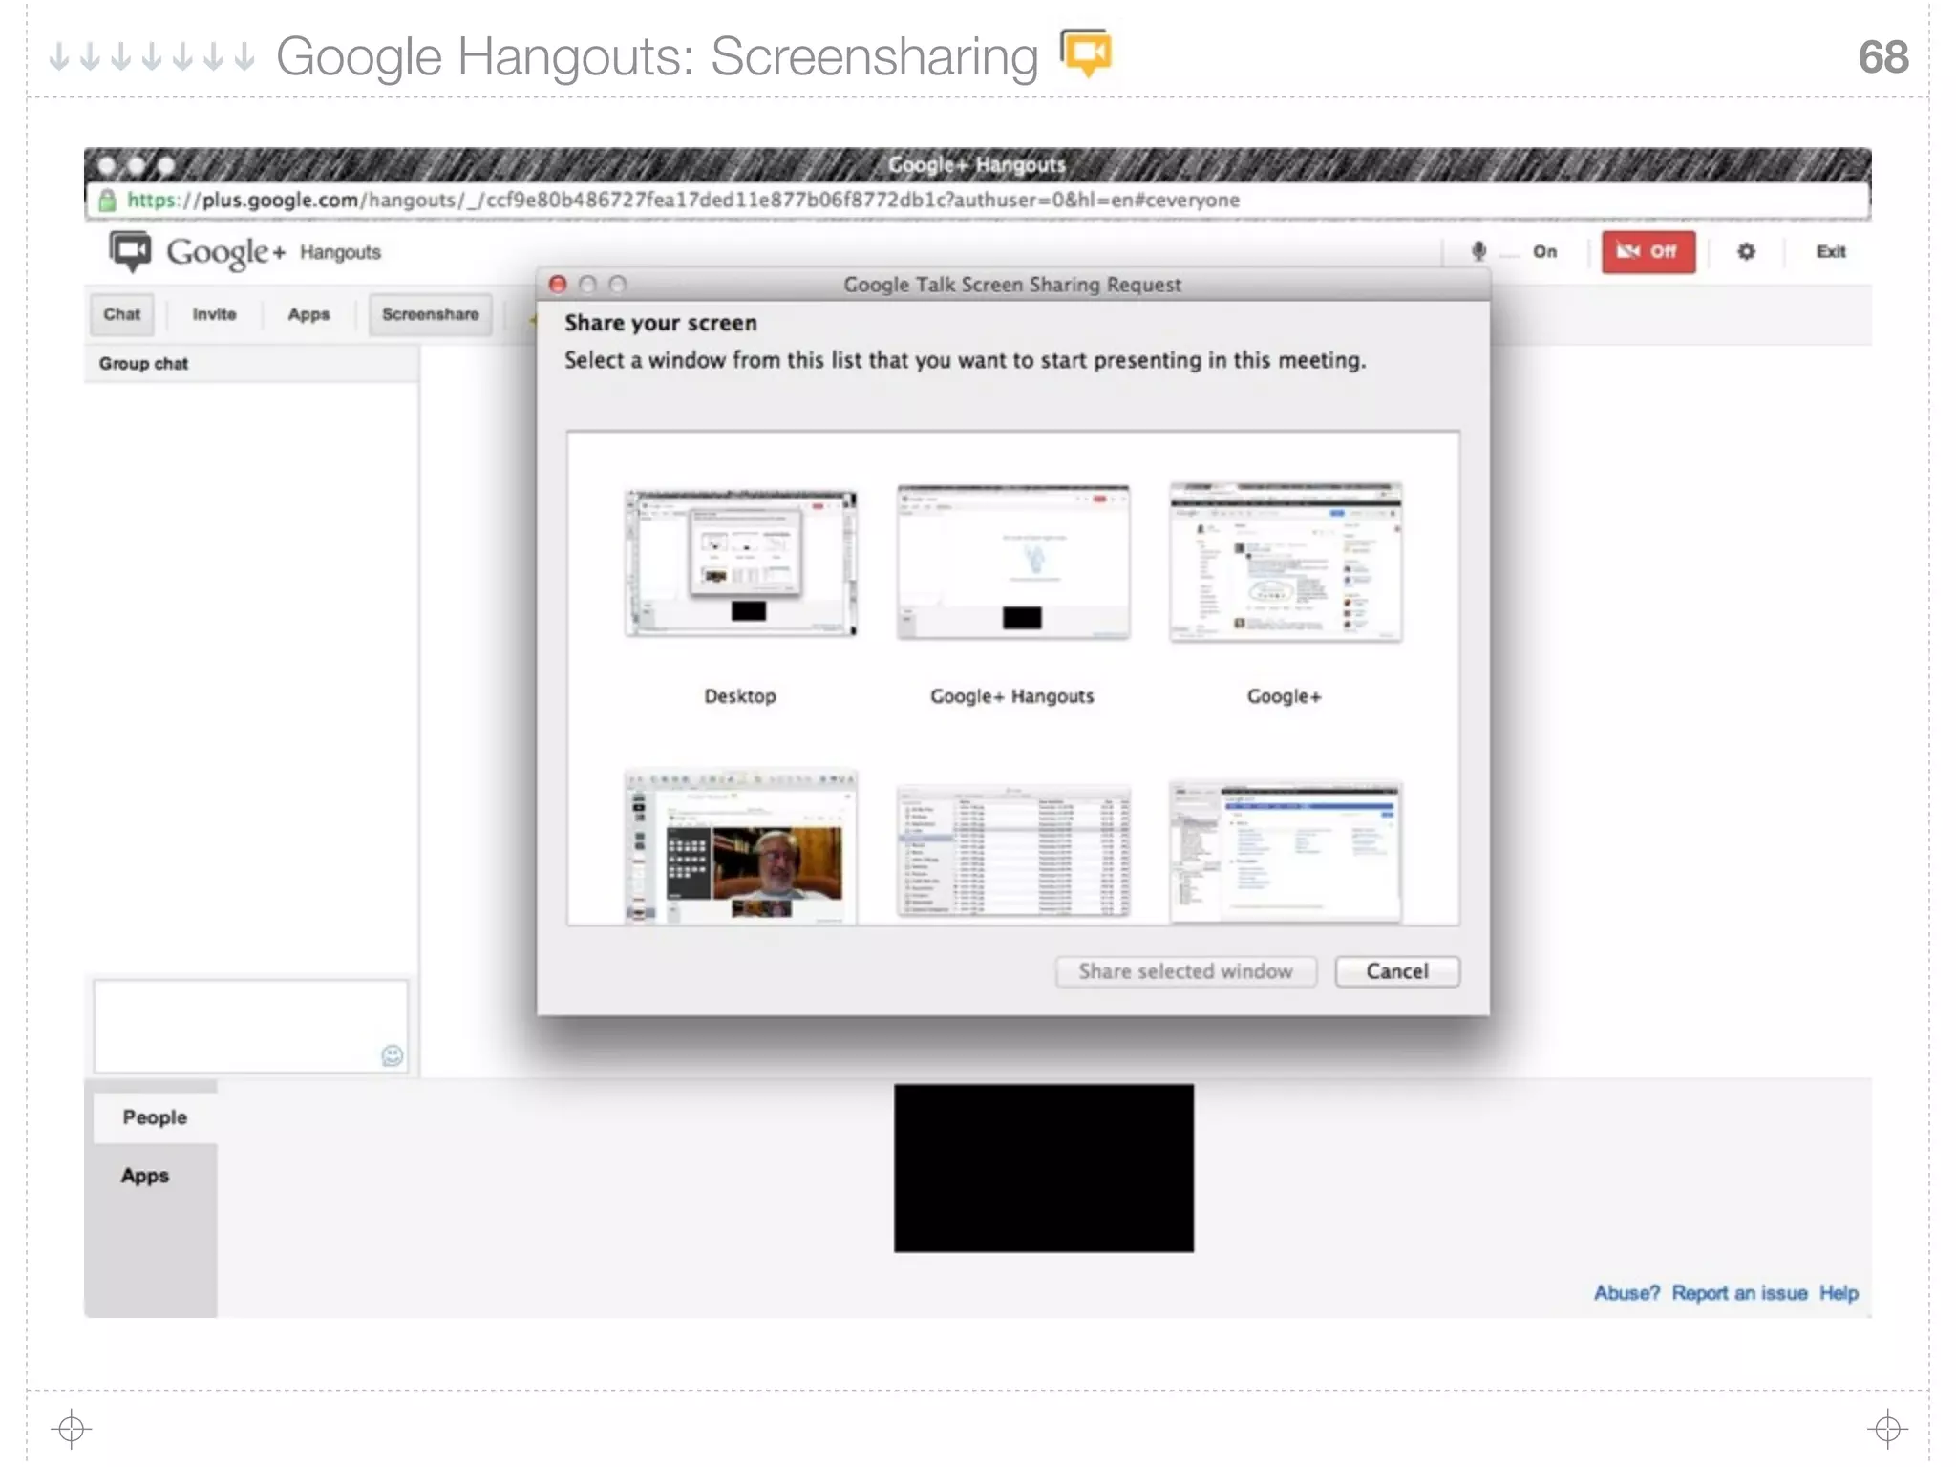1956x1467 pixels.
Task: Click the black video preview tile
Action: [x=1044, y=1168]
